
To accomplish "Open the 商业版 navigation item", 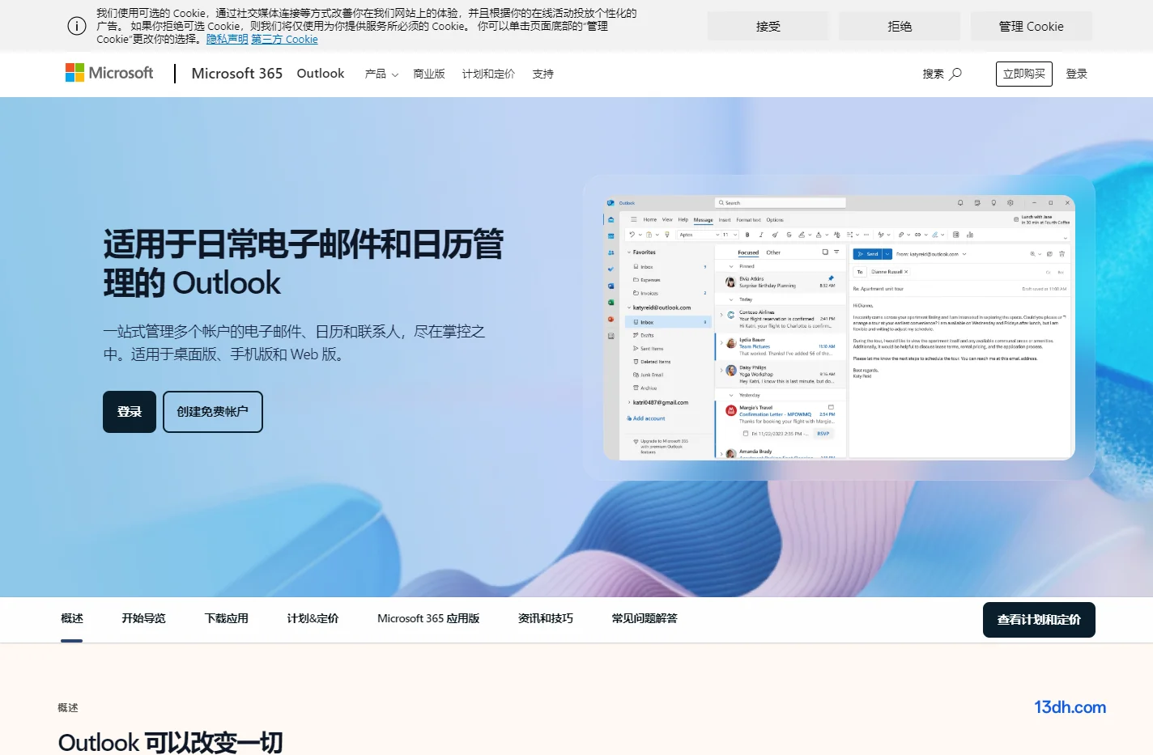I will 429,74.
